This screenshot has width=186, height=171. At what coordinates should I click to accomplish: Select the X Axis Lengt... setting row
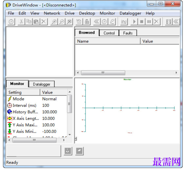coord(37,118)
